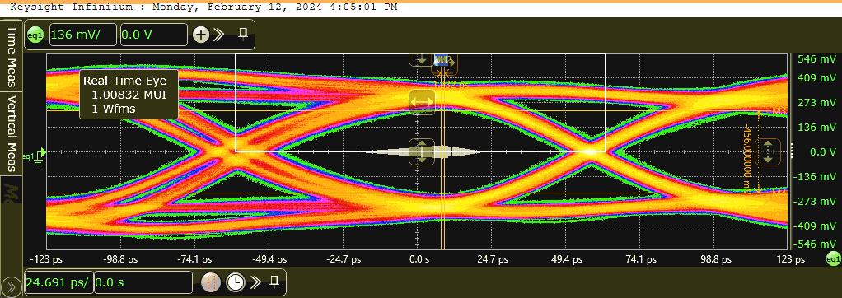Pin the horizontal timebase toolbar
The width and height of the screenshot is (842, 298).
(x=274, y=281)
